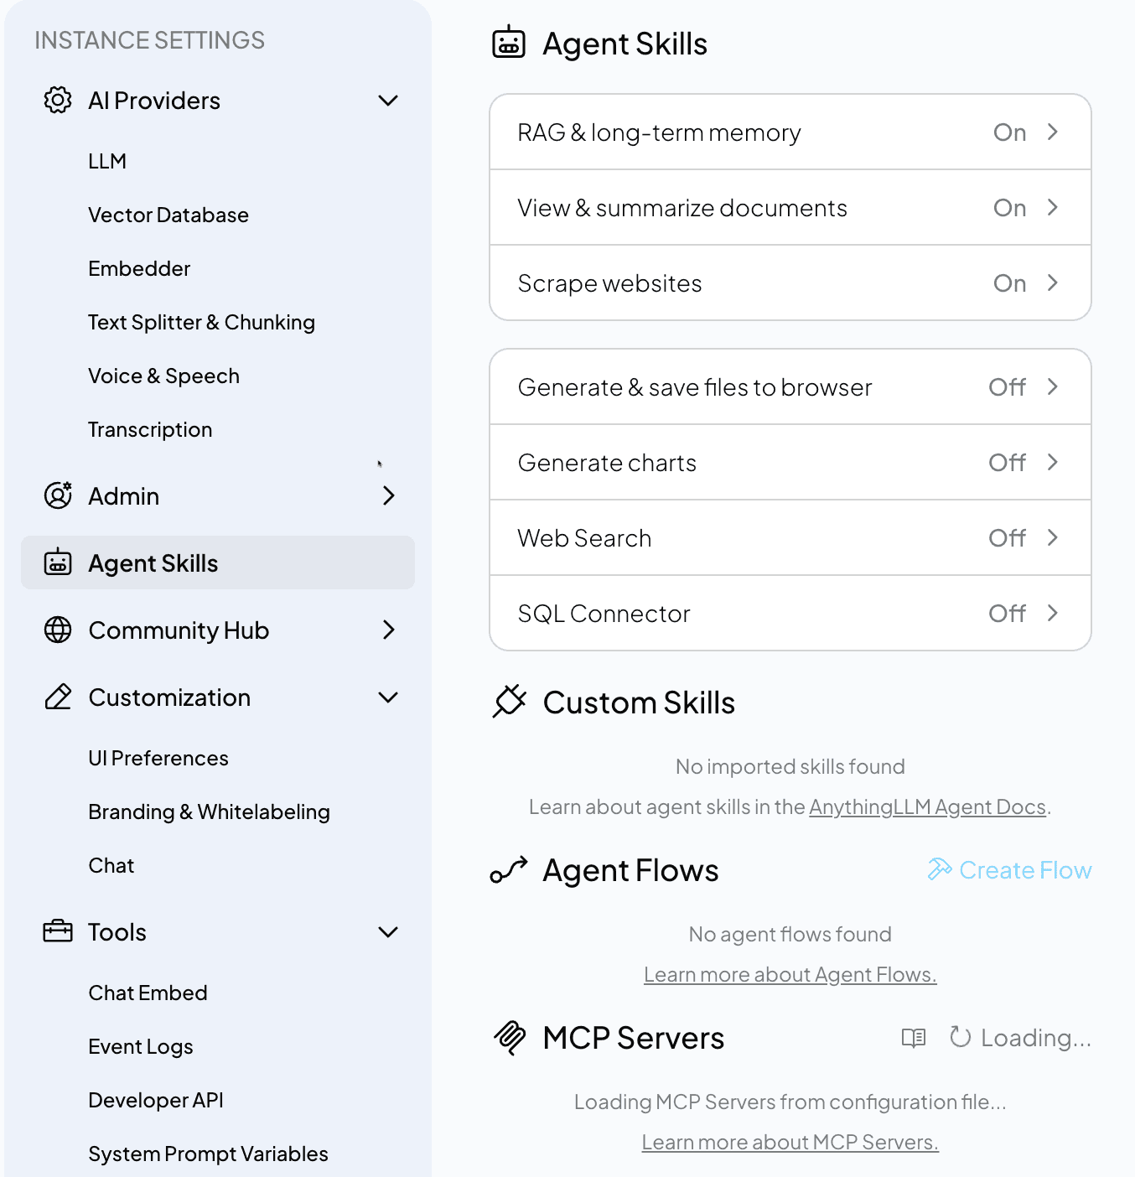This screenshot has height=1177, width=1135.
Task: Click the Community Hub globe icon
Action: (58, 630)
